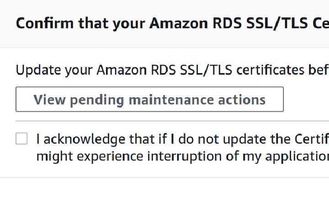
Task: Click the View pending maintenance actions button
Action: click(149, 99)
